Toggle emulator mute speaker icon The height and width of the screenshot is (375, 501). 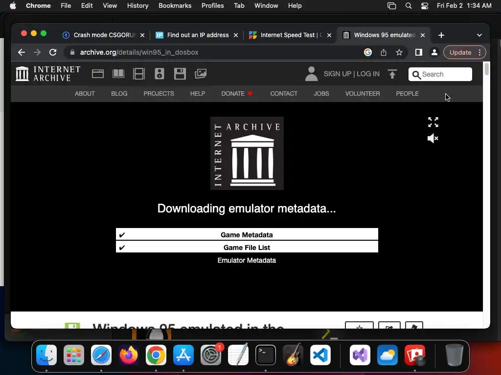tap(433, 138)
